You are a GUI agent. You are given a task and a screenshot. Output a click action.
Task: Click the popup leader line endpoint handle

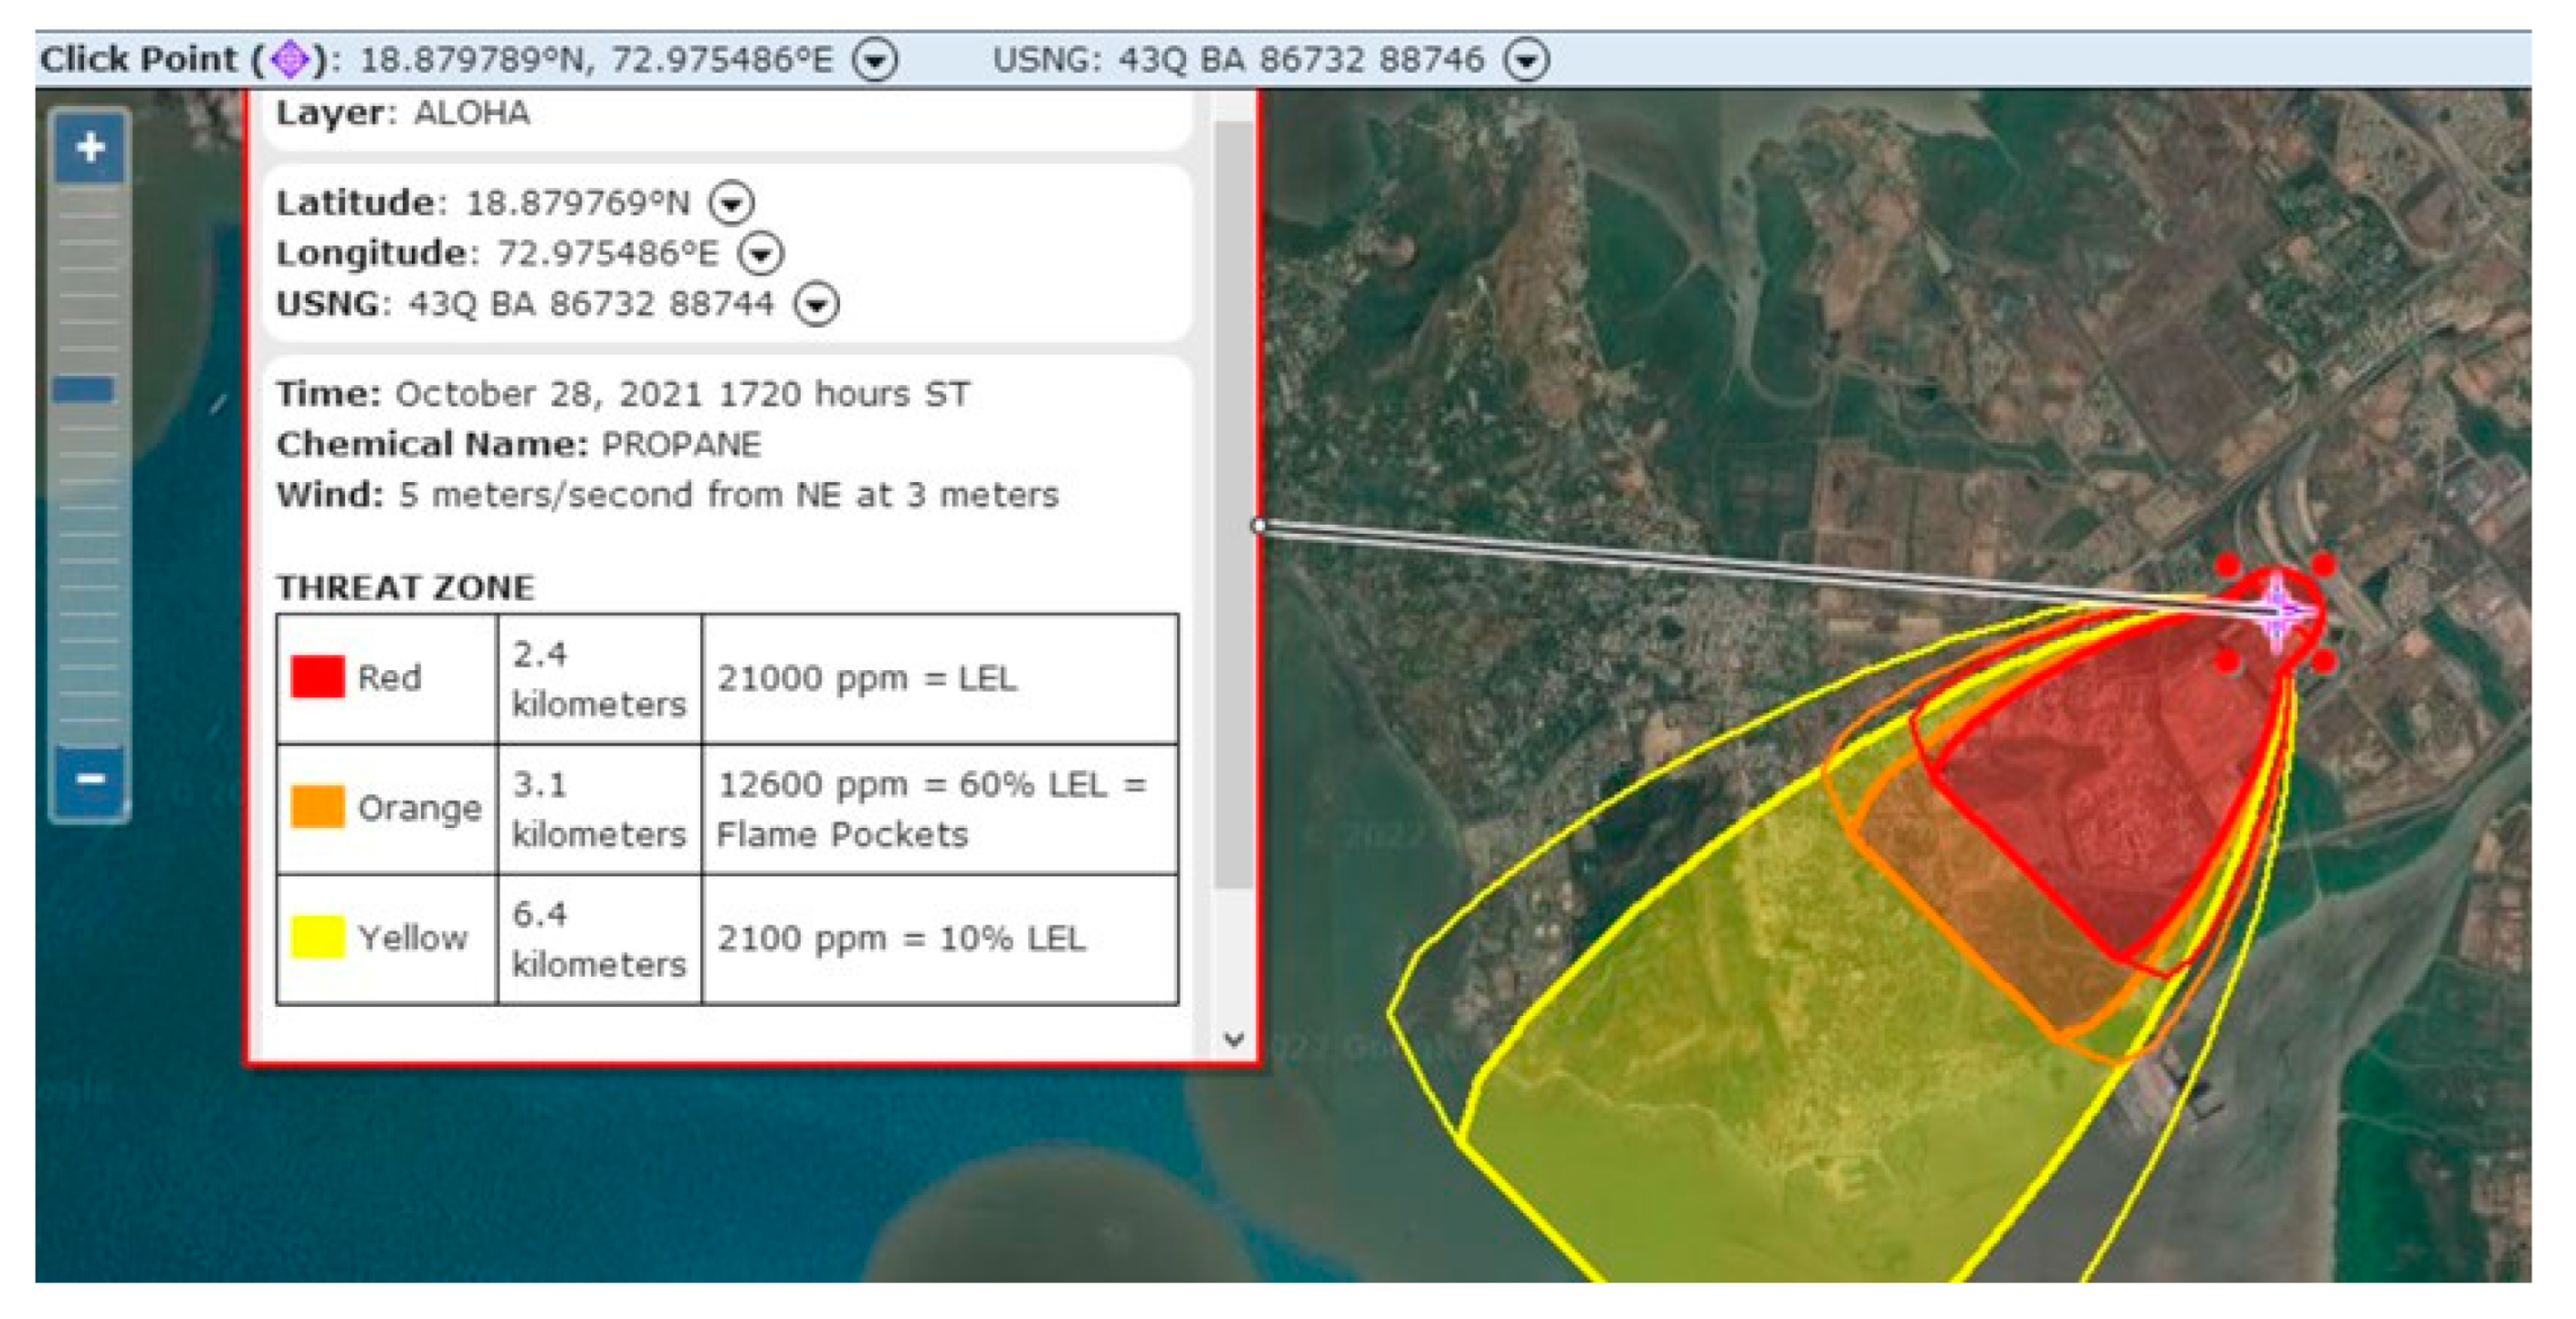click(1259, 526)
